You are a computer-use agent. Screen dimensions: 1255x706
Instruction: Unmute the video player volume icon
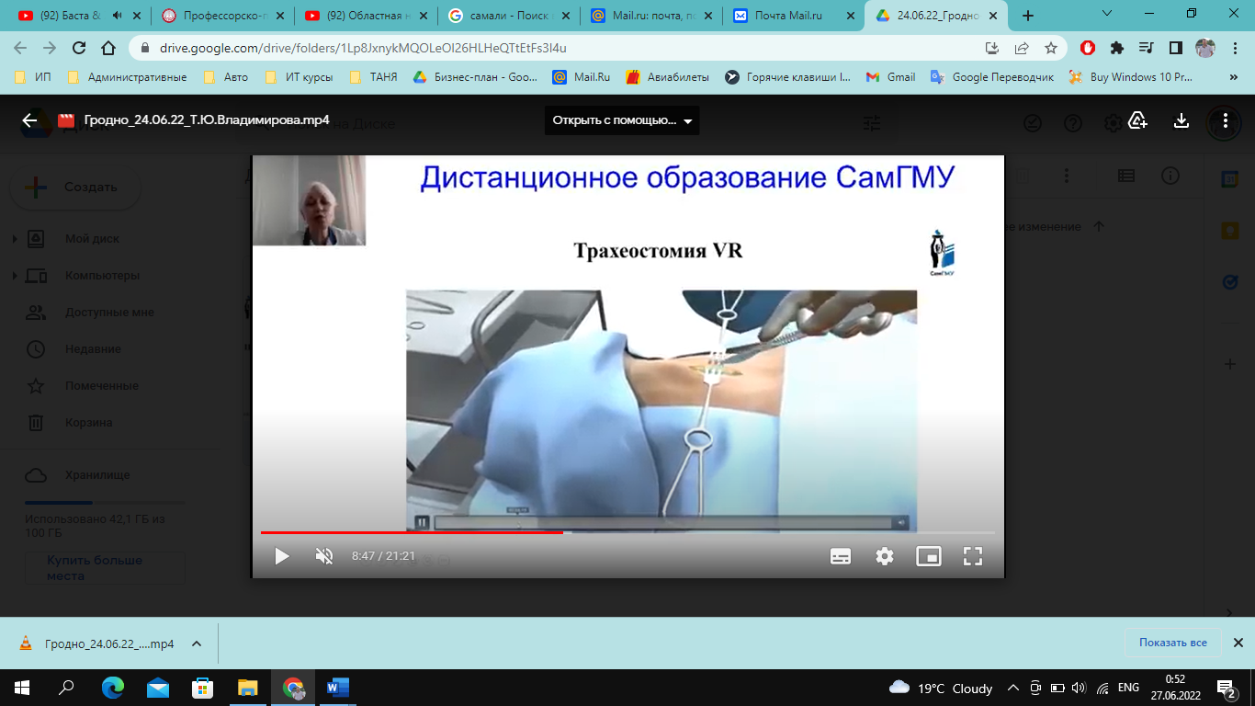324,556
